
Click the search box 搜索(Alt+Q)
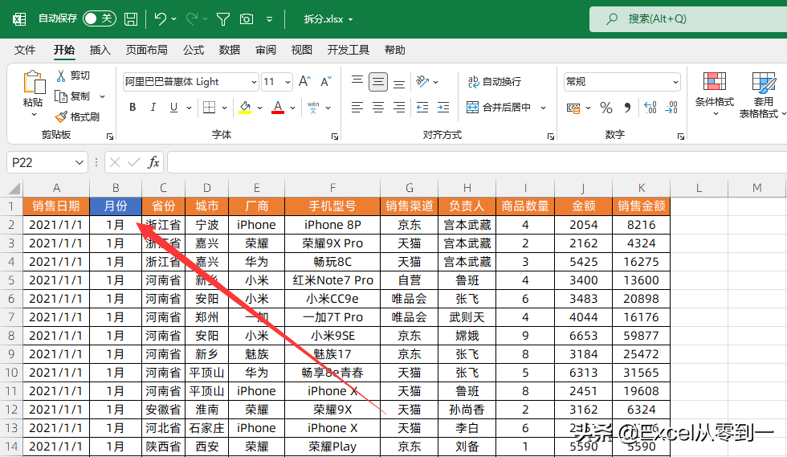pos(688,19)
